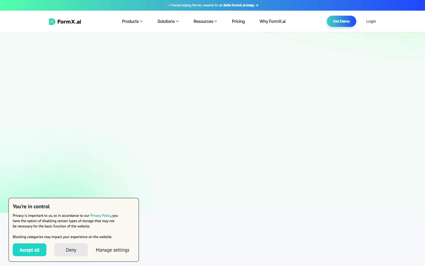Image resolution: width=425 pixels, height=266 pixels.
Task: Click the Get Demo button
Action: point(341,21)
